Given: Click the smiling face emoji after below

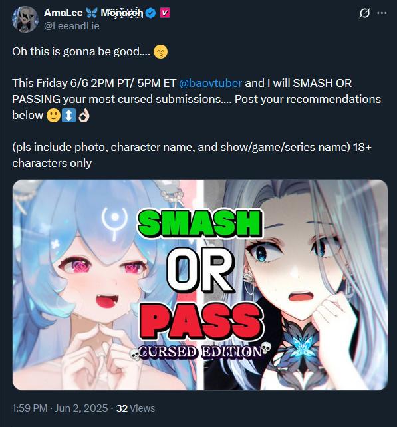Looking at the screenshot, I should click(x=53, y=116).
